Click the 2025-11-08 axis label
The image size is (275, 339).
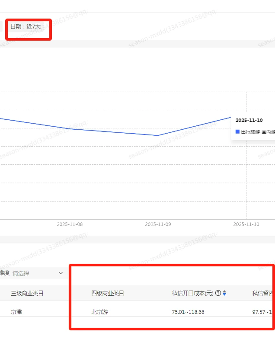(70, 224)
